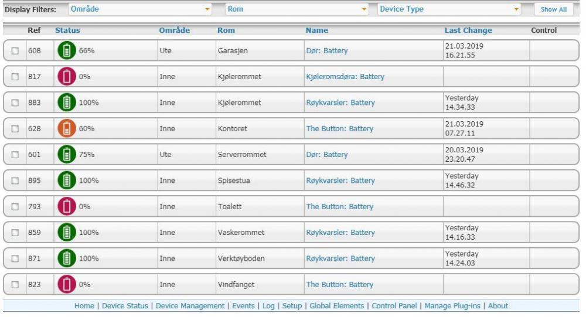Click the green battery icon for Spisestua

tap(66, 180)
